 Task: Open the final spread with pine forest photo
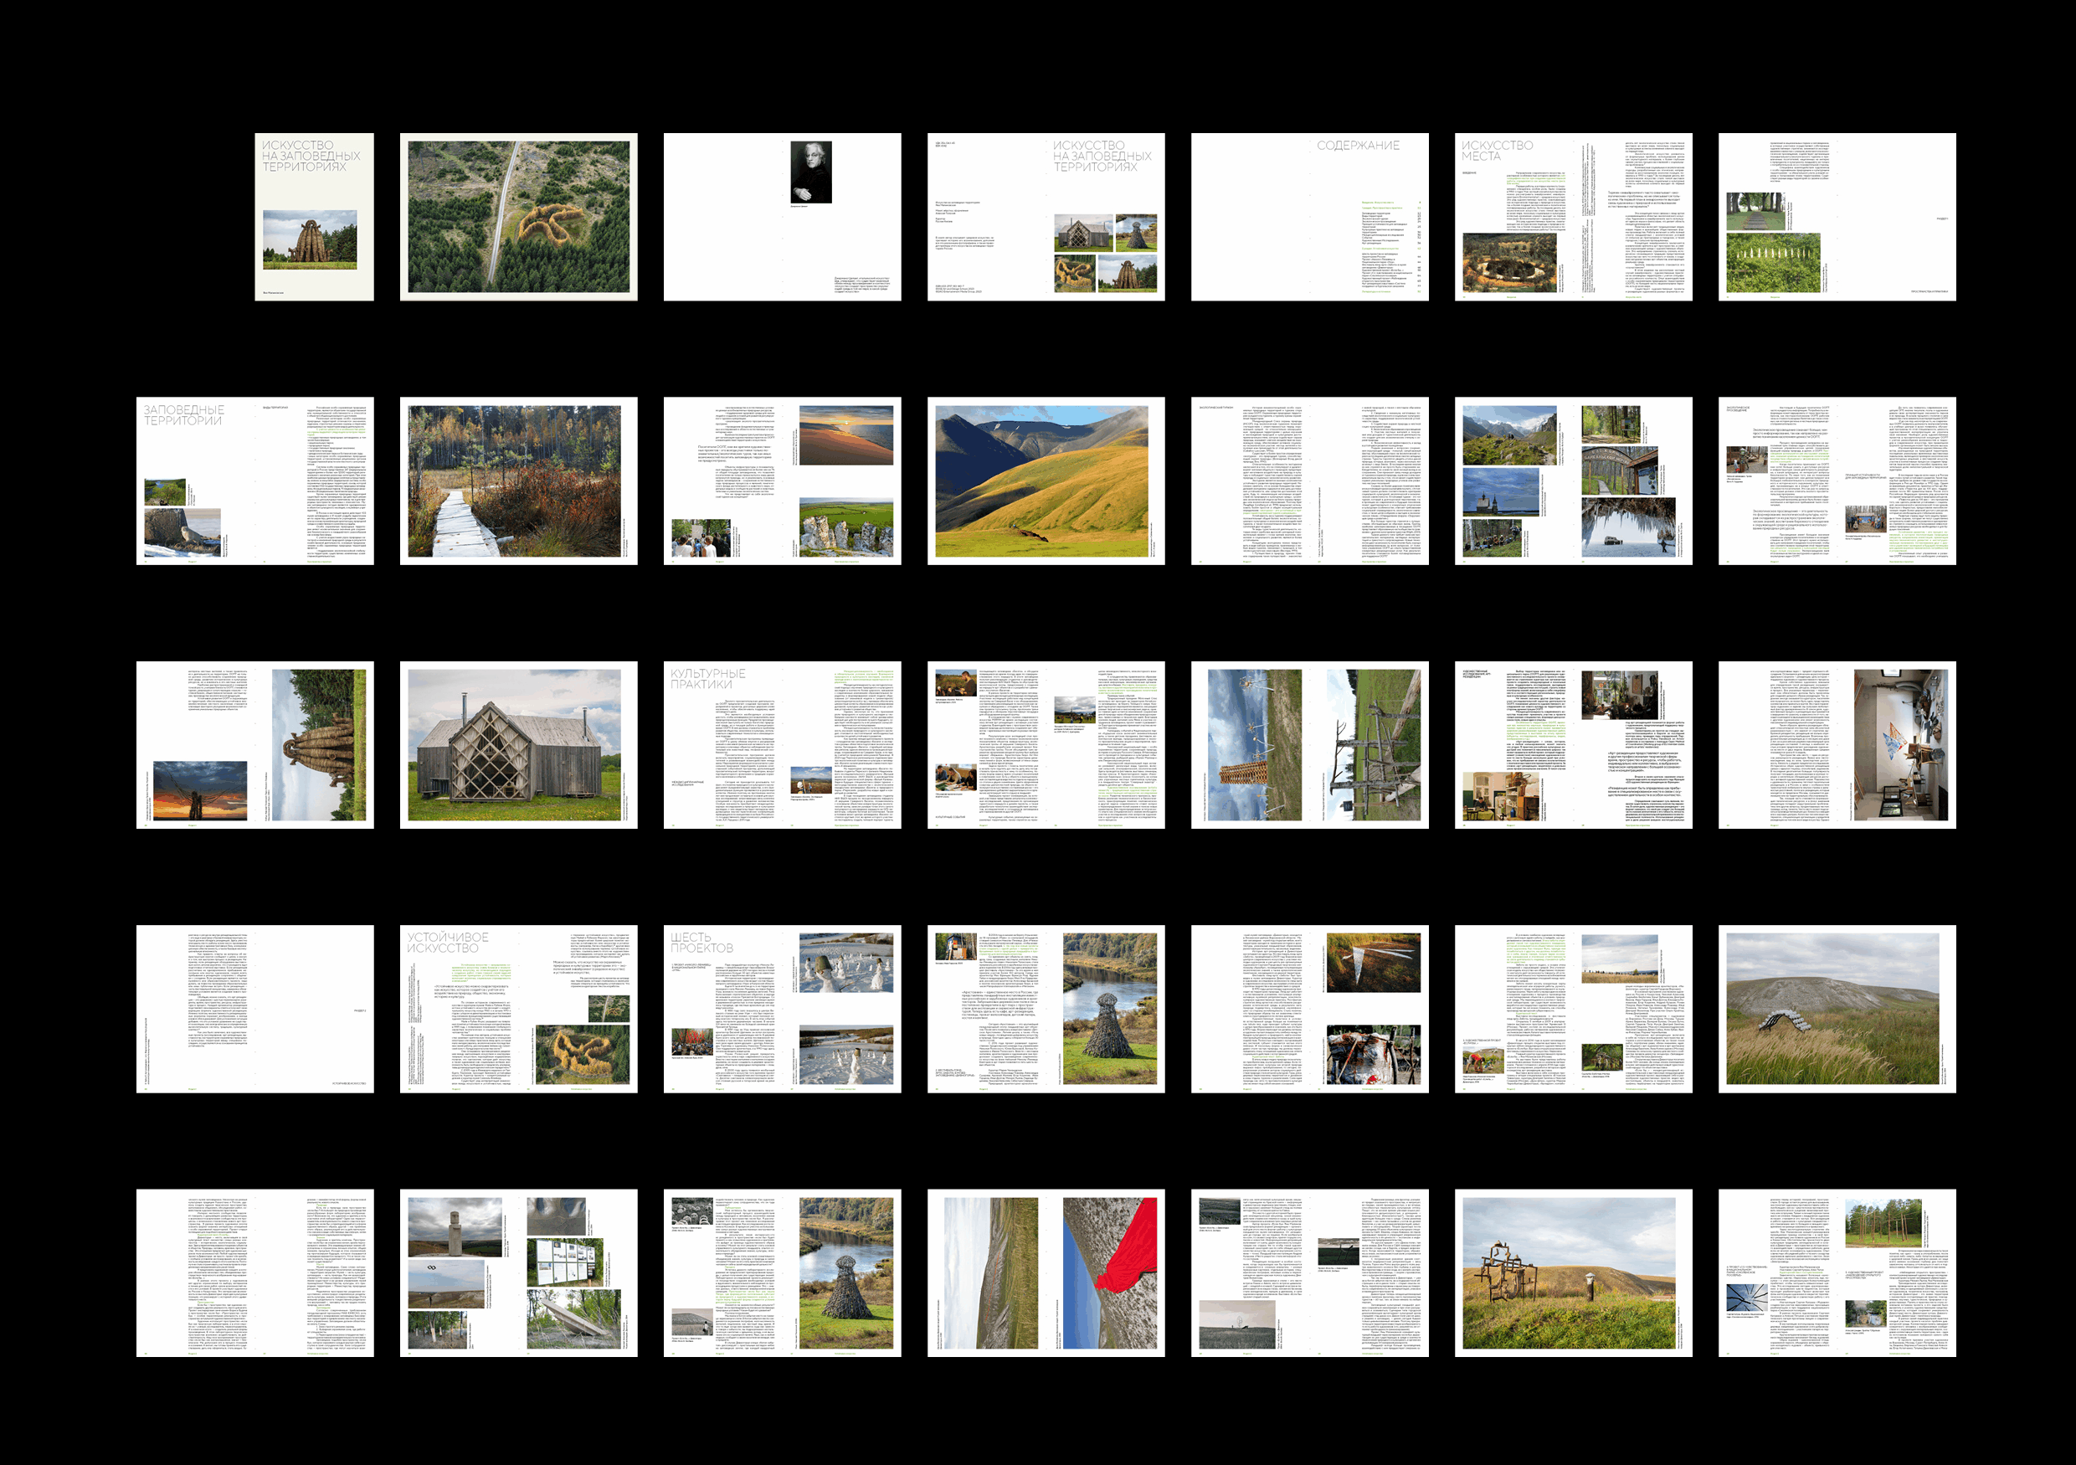[x=1837, y=1272]
